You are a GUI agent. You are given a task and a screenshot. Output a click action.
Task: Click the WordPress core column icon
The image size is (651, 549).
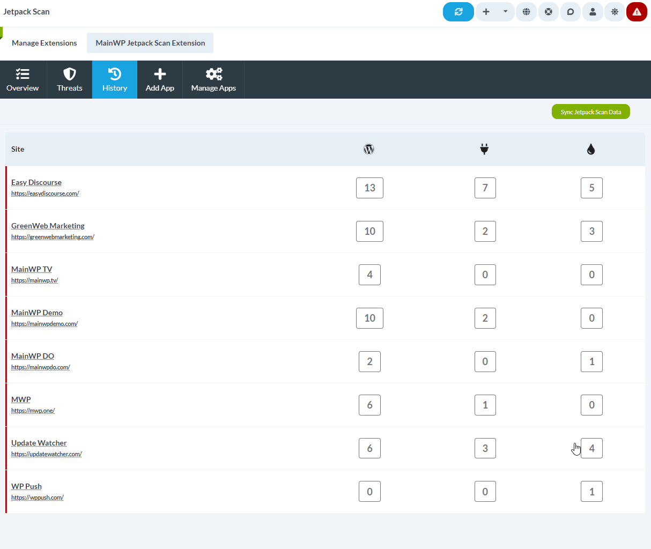368,149
